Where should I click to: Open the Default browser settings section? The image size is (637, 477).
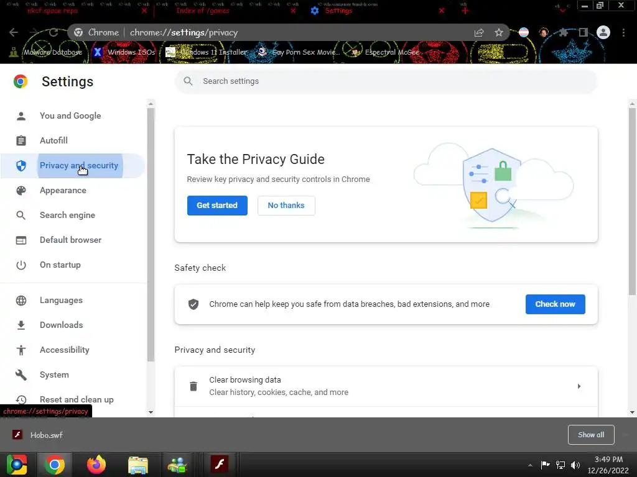point(71,240)
